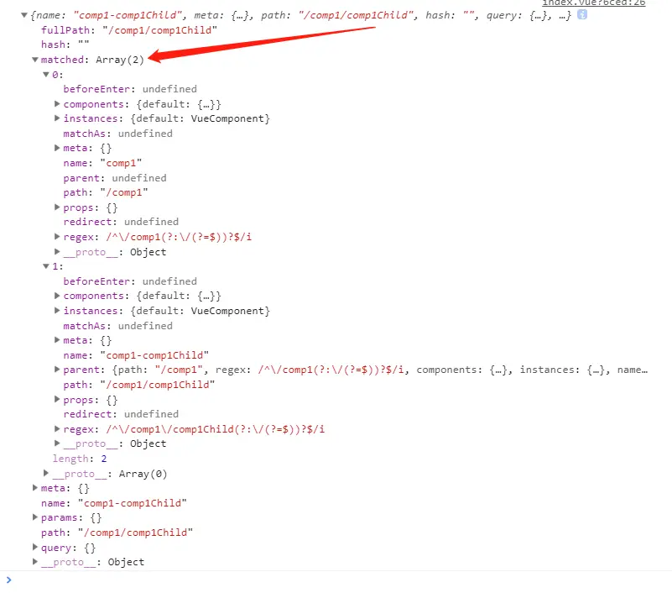Expand the params property
Viewport: 672px width, 593px height.
click(35, 517)
